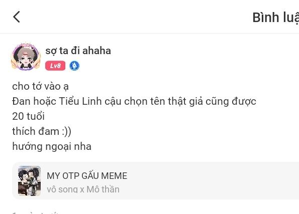Screen dimensions: 299x214
Task: Tap the partially visible text below the card
Action: coord(35,212)
